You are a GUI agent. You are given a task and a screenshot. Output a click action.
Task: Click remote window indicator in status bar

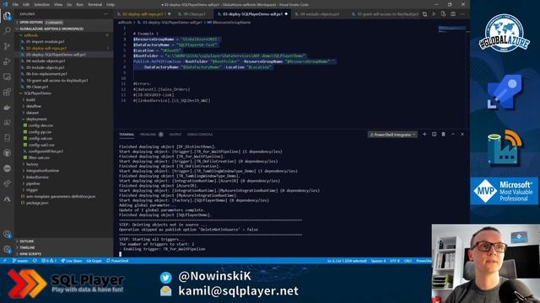click(x=5, y=261)
